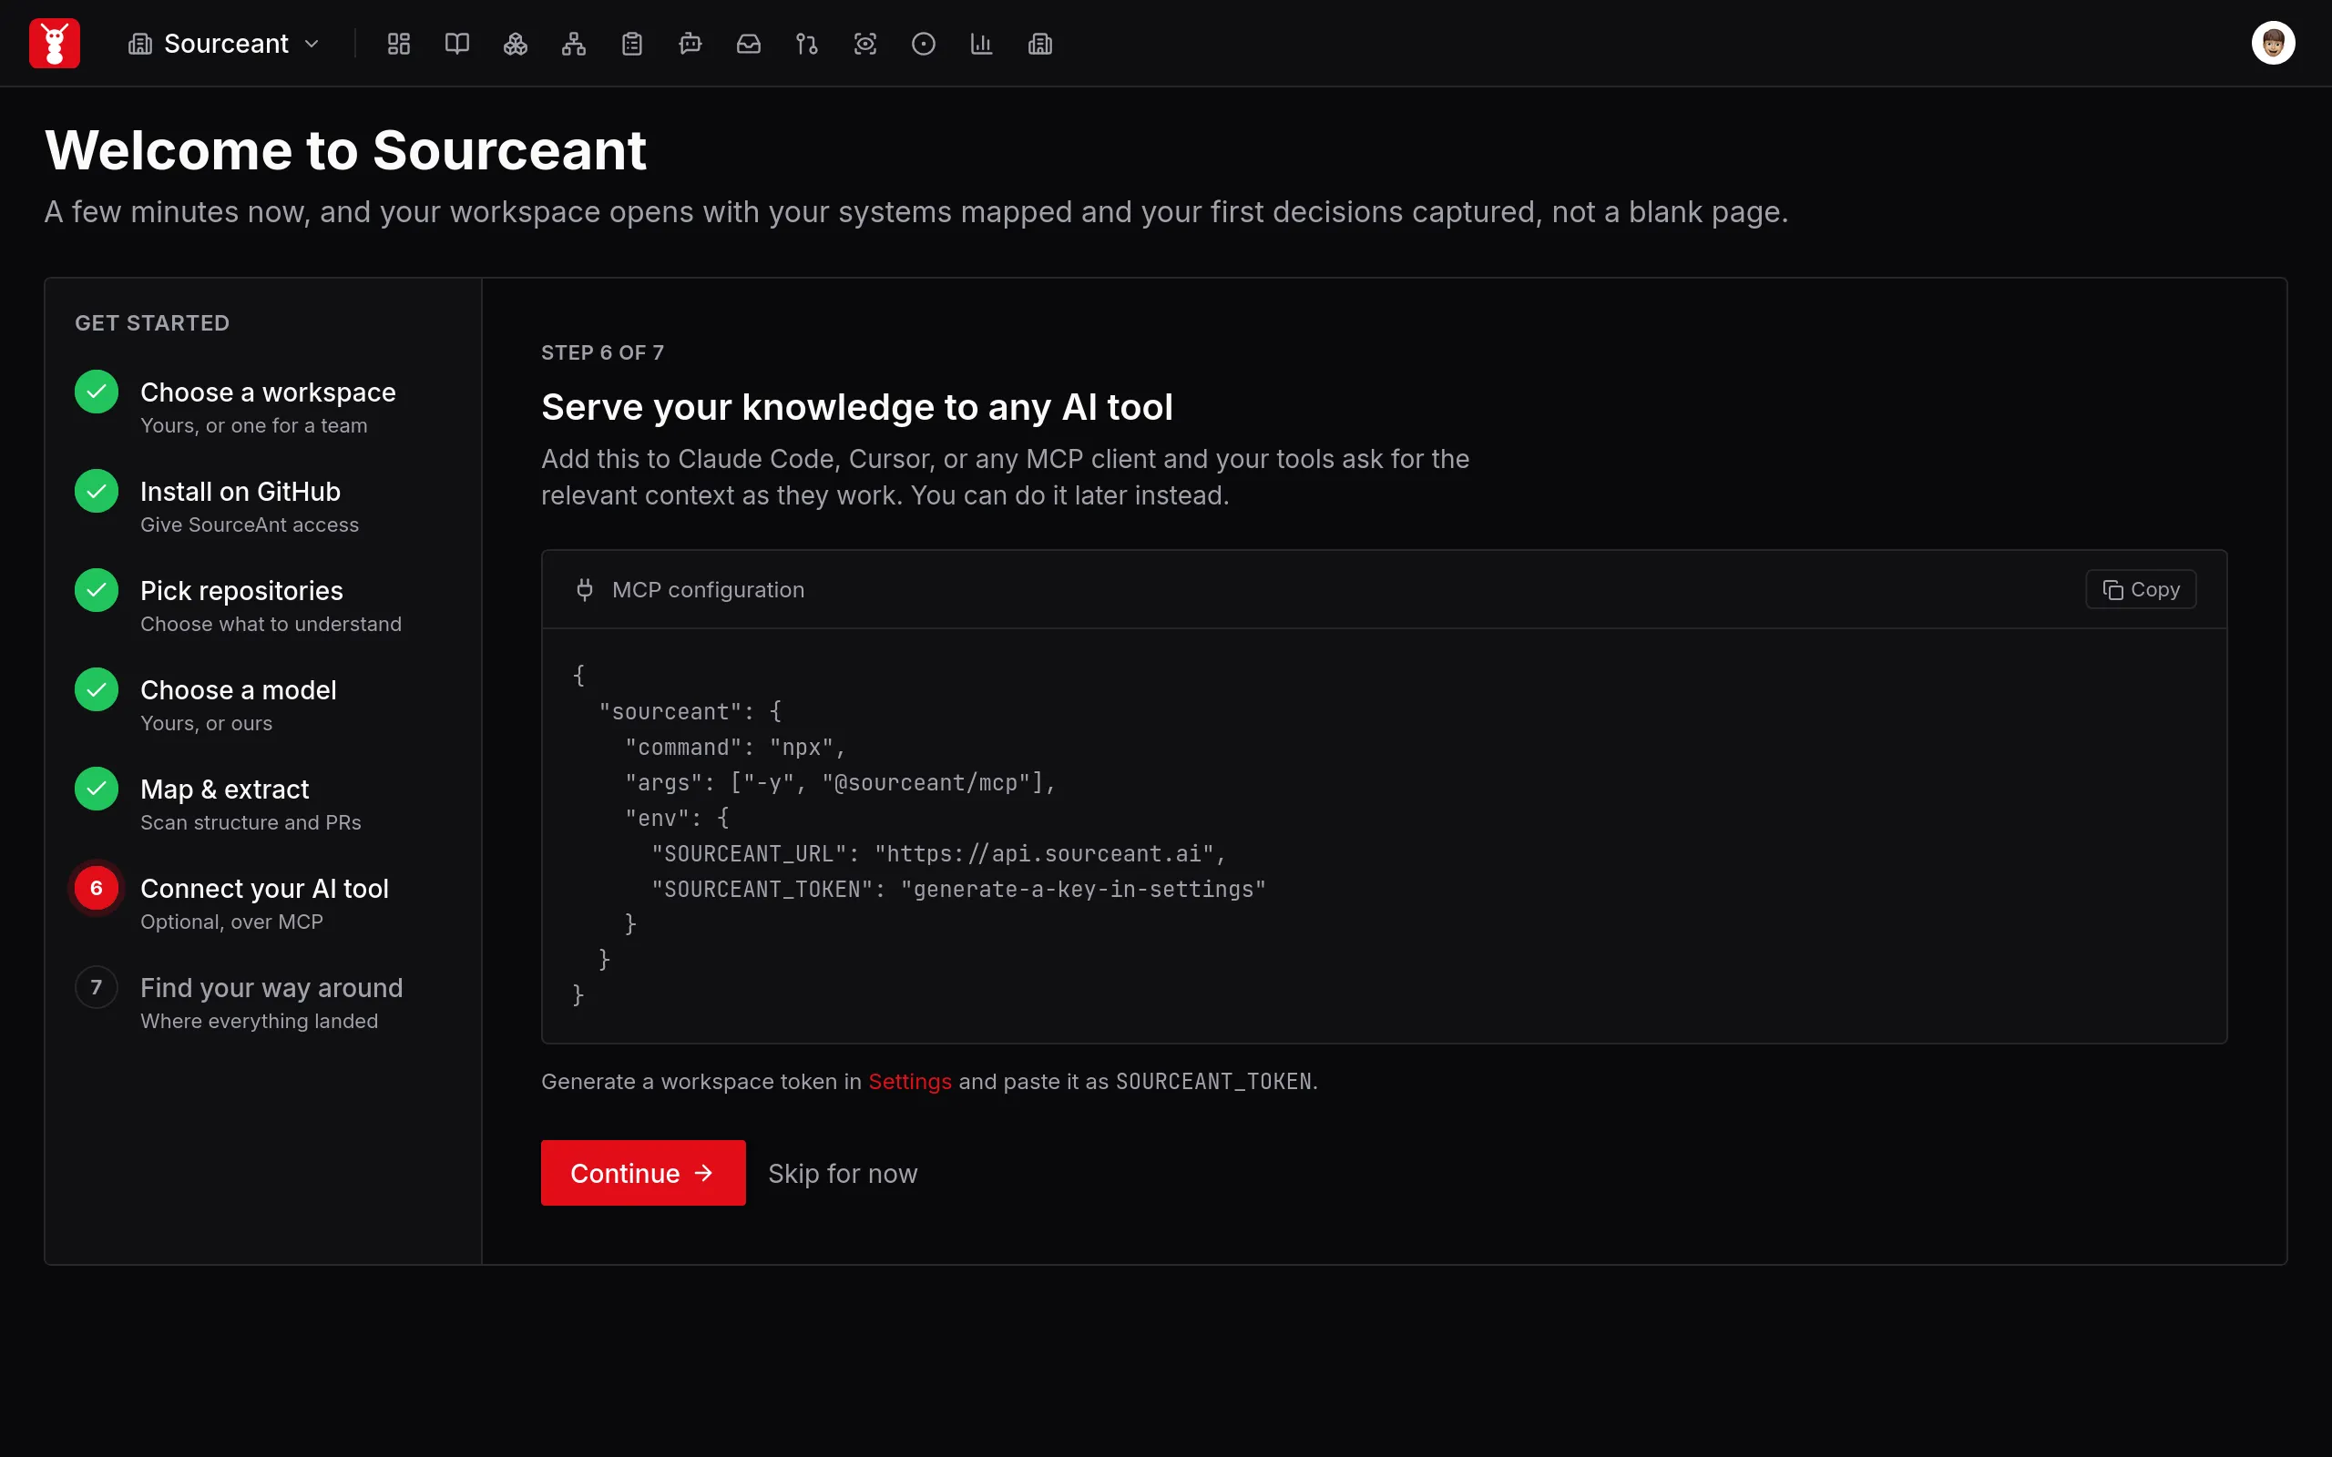Viewport: 2332px width, 1457px height.
Task: Open the dashboard grid icon
Action: click(x=399, y=44)
